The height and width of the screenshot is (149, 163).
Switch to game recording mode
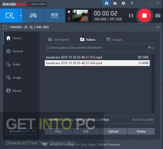33,16
